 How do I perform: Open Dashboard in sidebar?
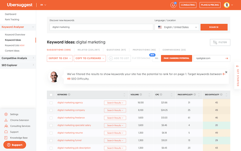10,14
